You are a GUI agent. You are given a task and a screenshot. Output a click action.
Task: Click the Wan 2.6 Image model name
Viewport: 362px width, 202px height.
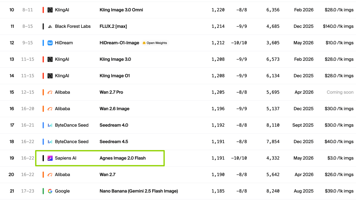[x=115, y=109]
